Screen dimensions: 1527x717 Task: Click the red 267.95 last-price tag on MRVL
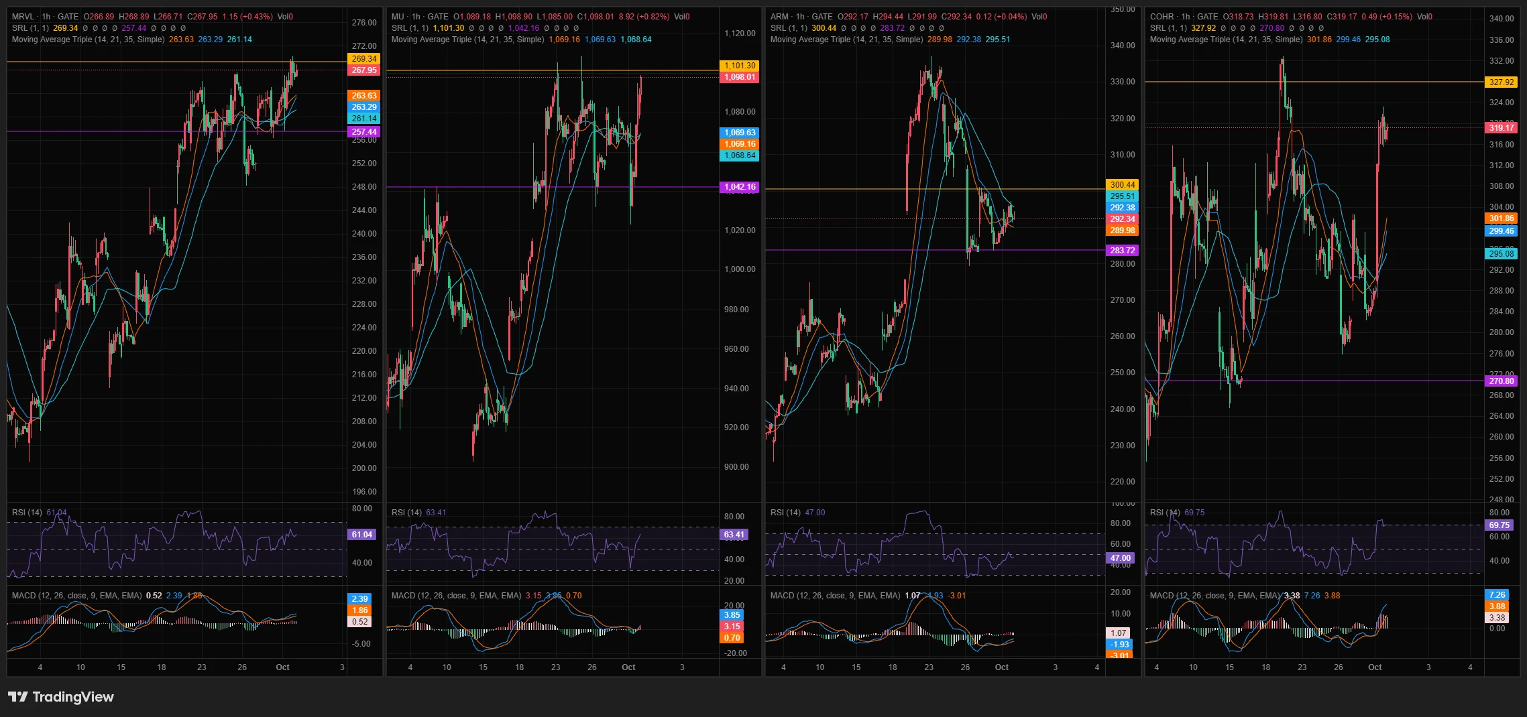[364, 70]
